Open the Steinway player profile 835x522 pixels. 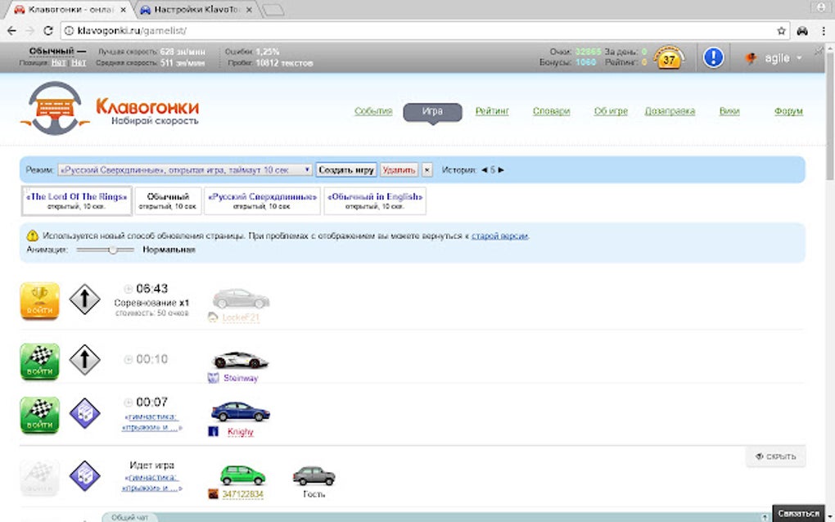point(241,378)
